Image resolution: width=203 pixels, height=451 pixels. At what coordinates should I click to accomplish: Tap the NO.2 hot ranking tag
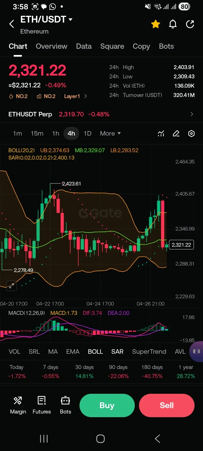click(x=18, y=96)
